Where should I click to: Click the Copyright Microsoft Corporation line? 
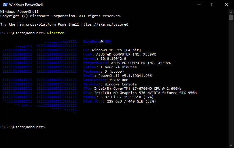pos(61,16)
